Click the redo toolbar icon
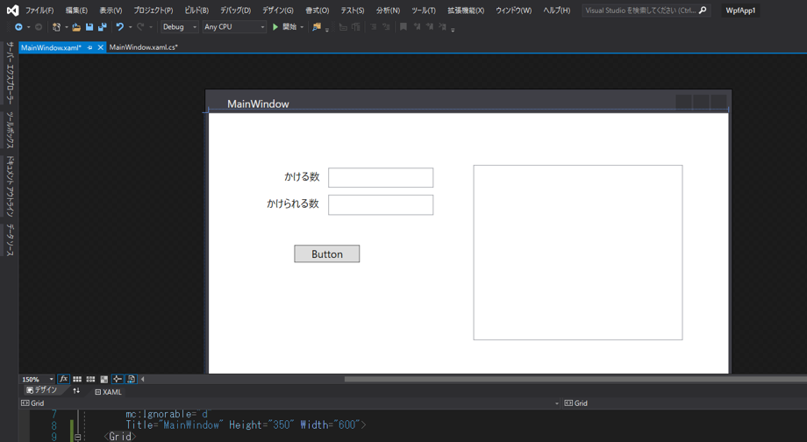The height and width of the screenshot is (442, 807). click(x=140, y=27)
